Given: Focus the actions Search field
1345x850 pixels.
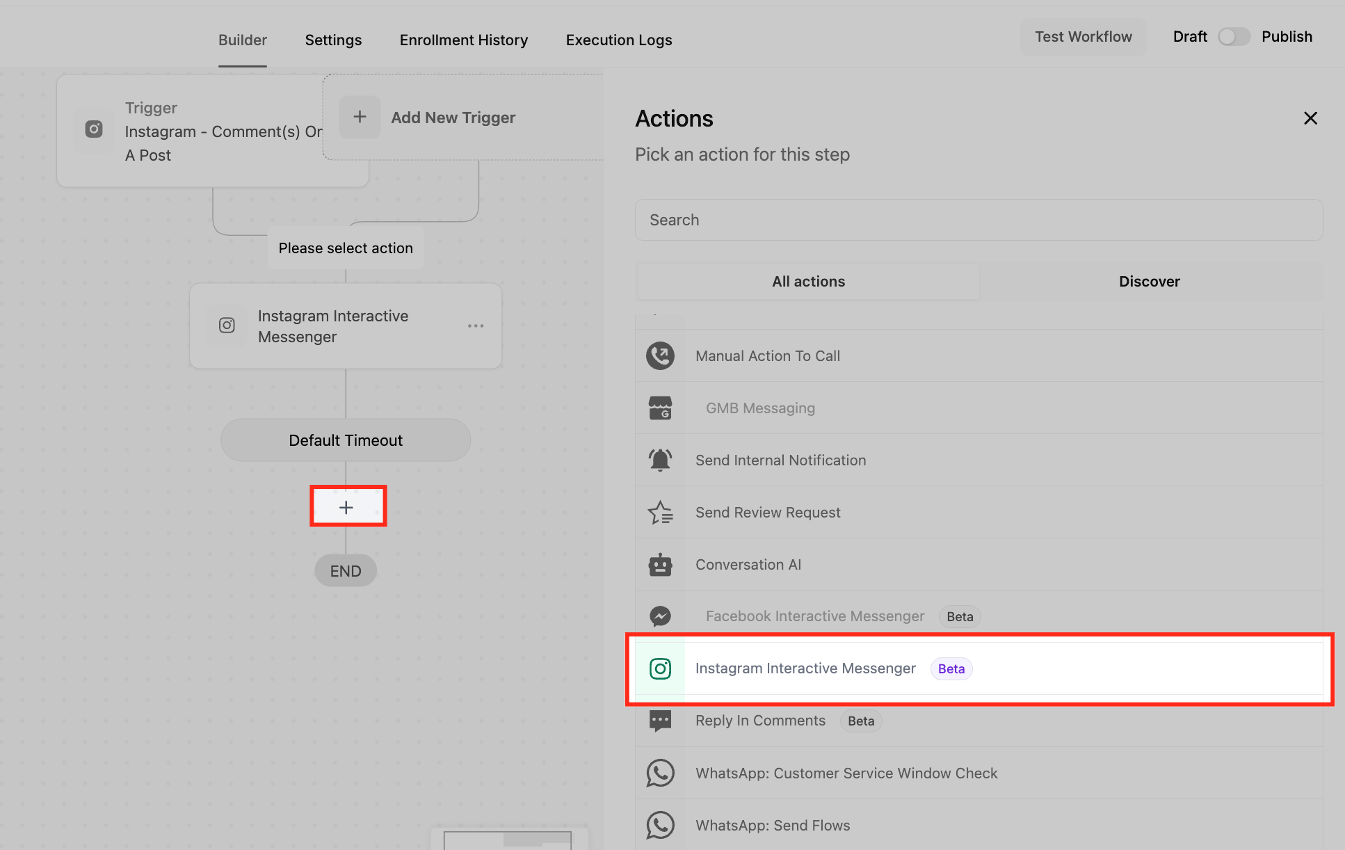Looking at the screenshot, I should pyautogui.click(x=978, y=220).
